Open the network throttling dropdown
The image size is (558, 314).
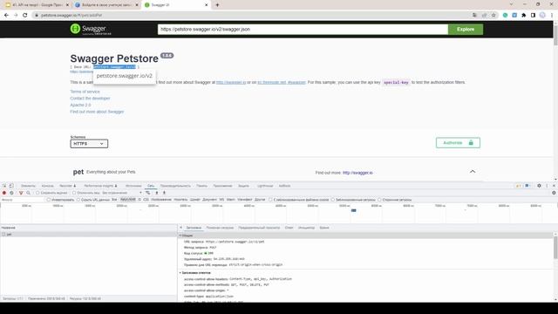(122, 193)
